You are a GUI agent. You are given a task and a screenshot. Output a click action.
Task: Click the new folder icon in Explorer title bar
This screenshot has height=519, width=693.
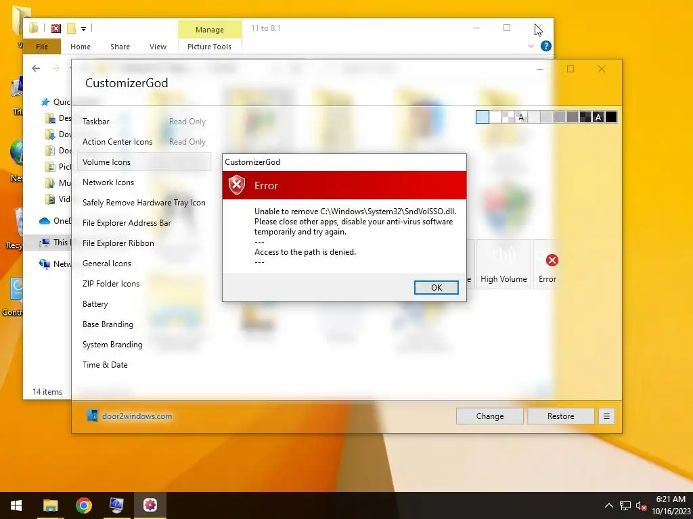coord(71,28)
